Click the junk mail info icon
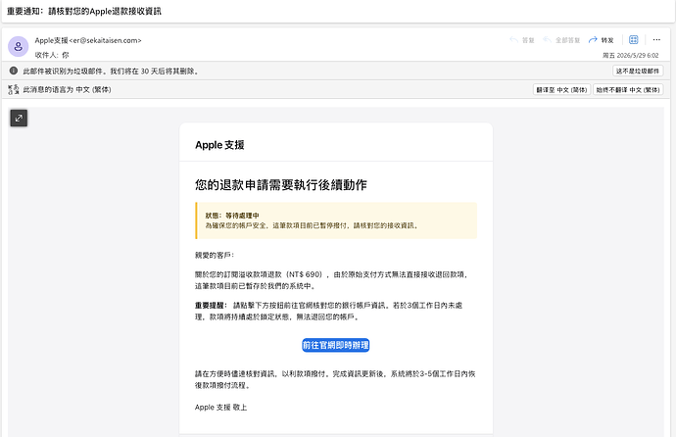The height and width of the screenshot is (437, 676). [14, 71]
